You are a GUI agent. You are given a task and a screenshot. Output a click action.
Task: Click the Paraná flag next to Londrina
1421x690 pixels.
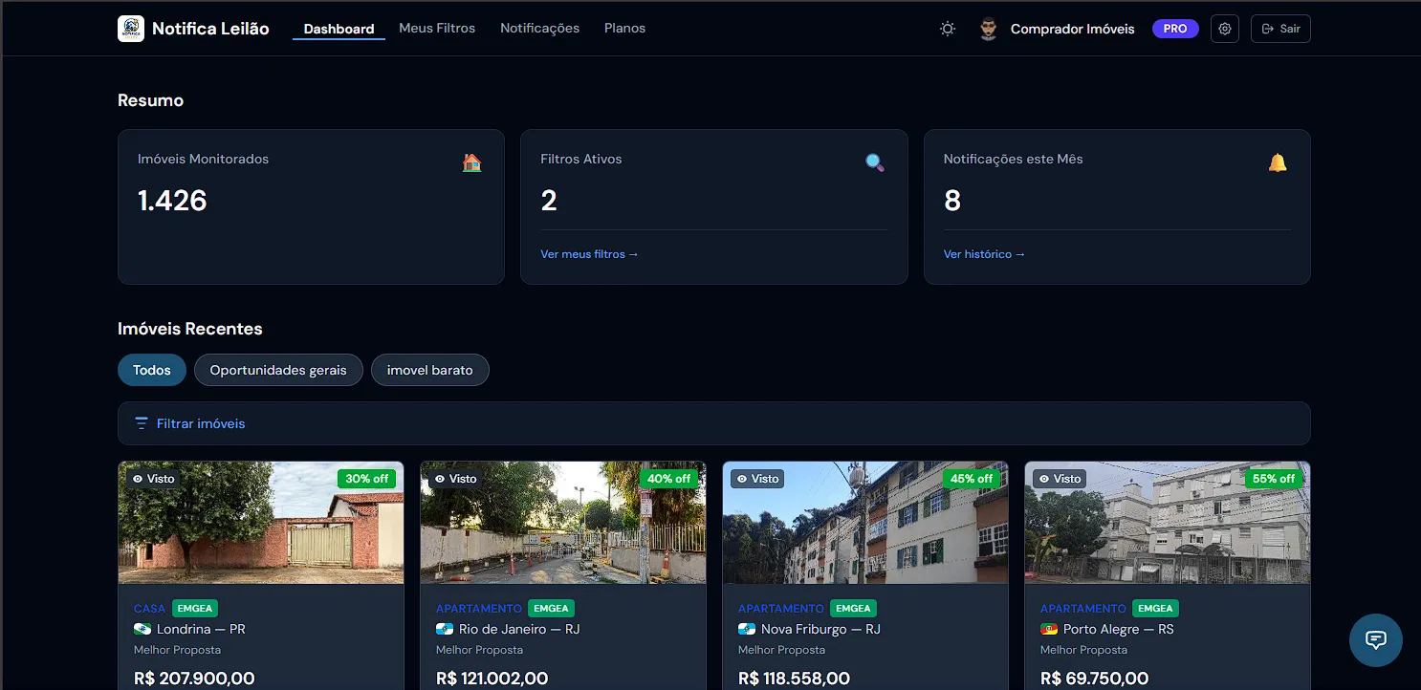click(142, 629)
